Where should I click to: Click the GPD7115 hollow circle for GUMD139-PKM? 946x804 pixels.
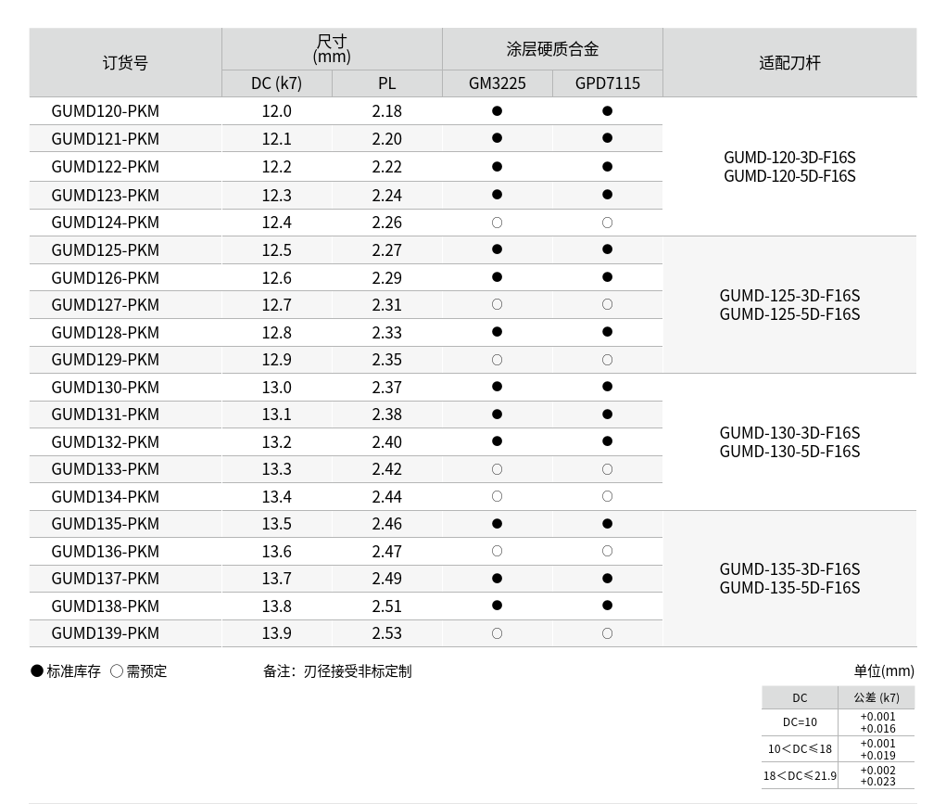[x=607, y=633]
